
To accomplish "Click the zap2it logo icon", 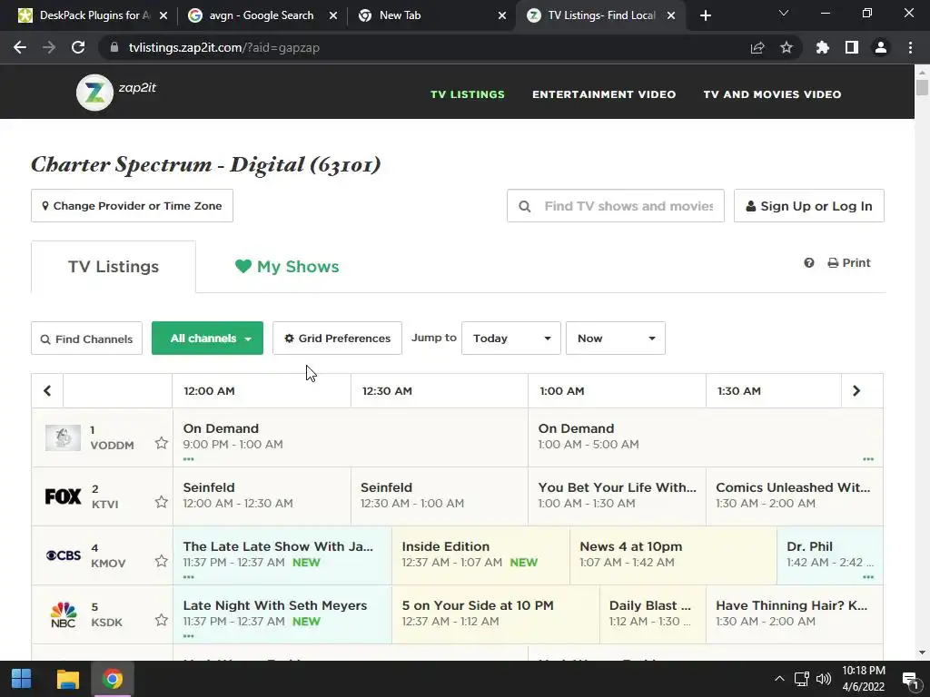I will (94, 93).
